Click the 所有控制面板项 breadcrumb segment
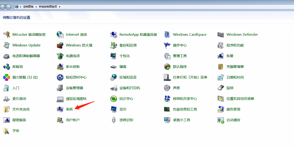 click(x=48, y=7)
